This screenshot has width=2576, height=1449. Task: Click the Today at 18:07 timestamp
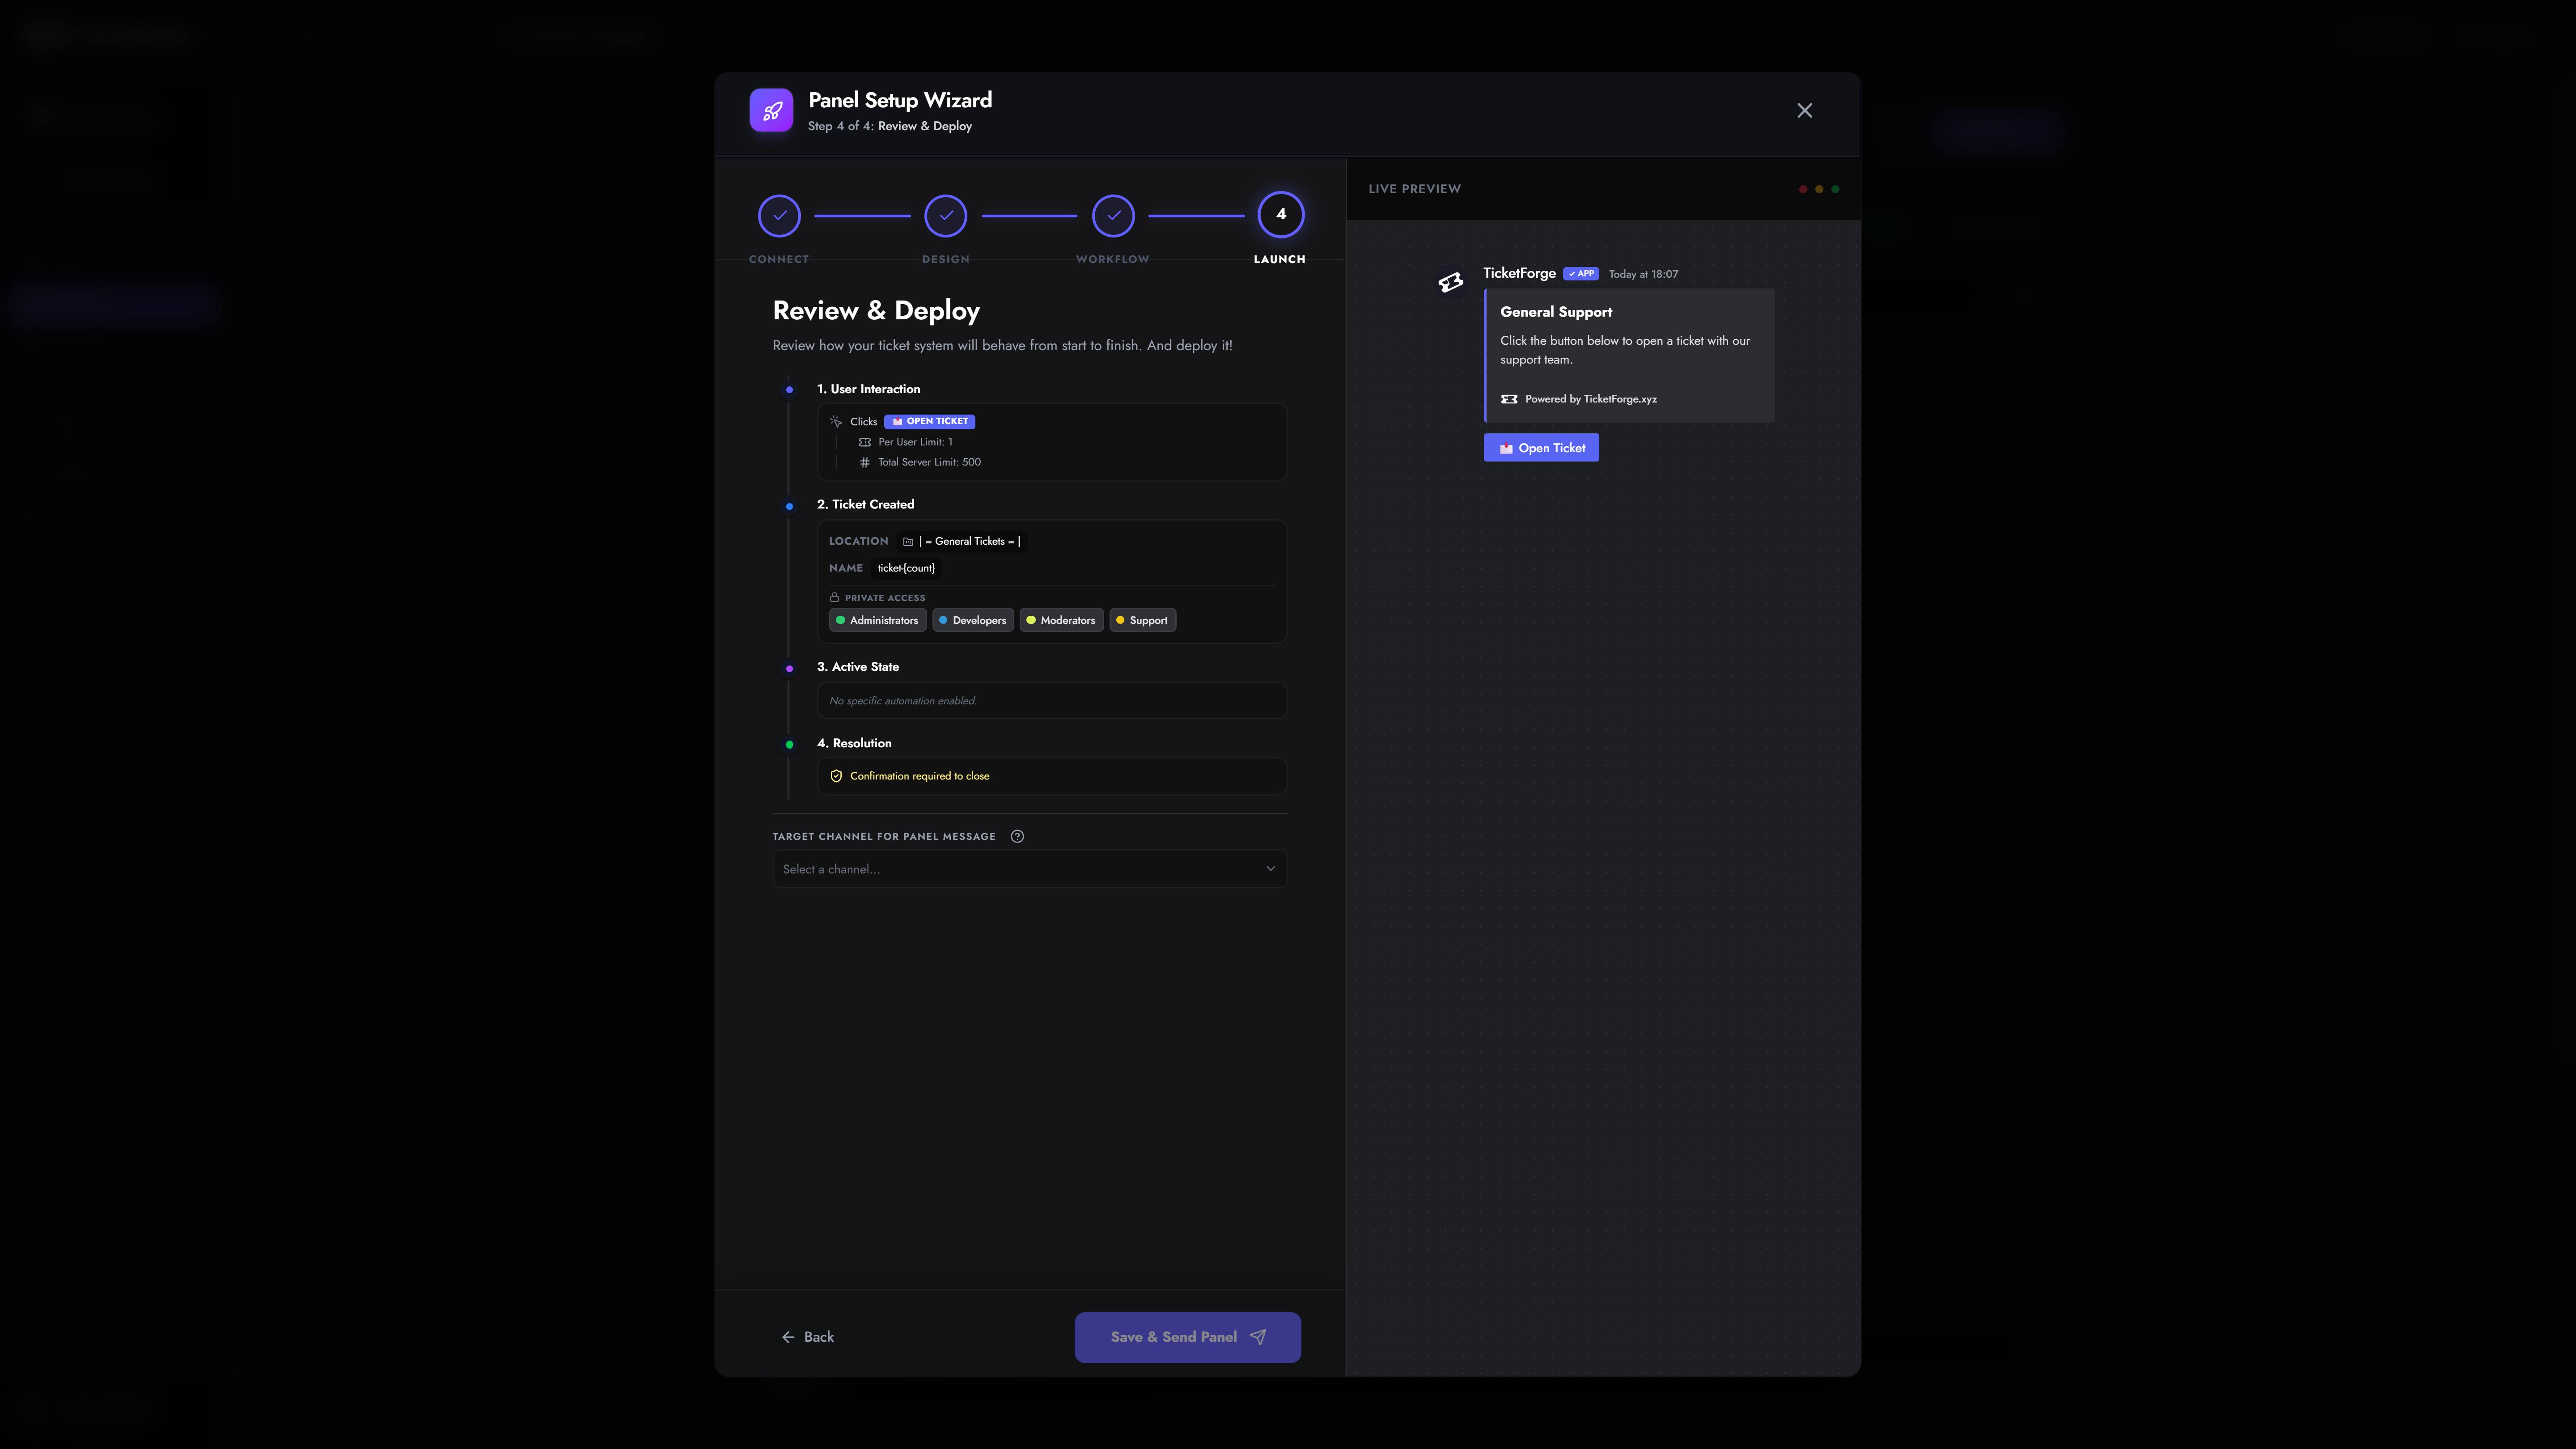point(1643,274)
